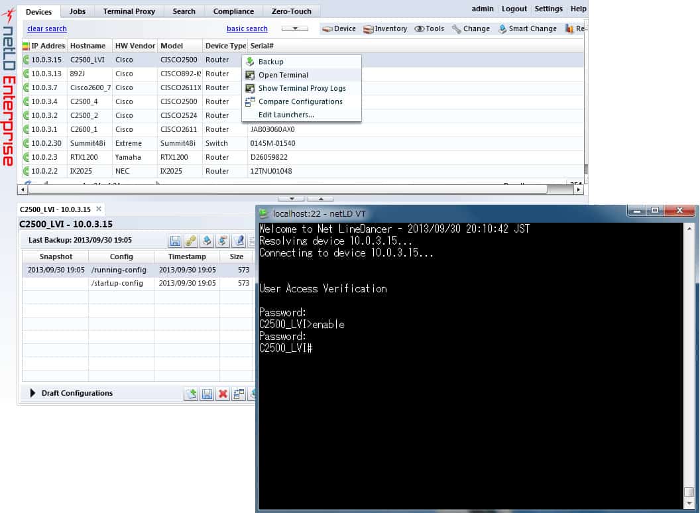Open the Change menu in the toolbar
The width and height of the screenshot is (700, 513).
coord(471,28)
